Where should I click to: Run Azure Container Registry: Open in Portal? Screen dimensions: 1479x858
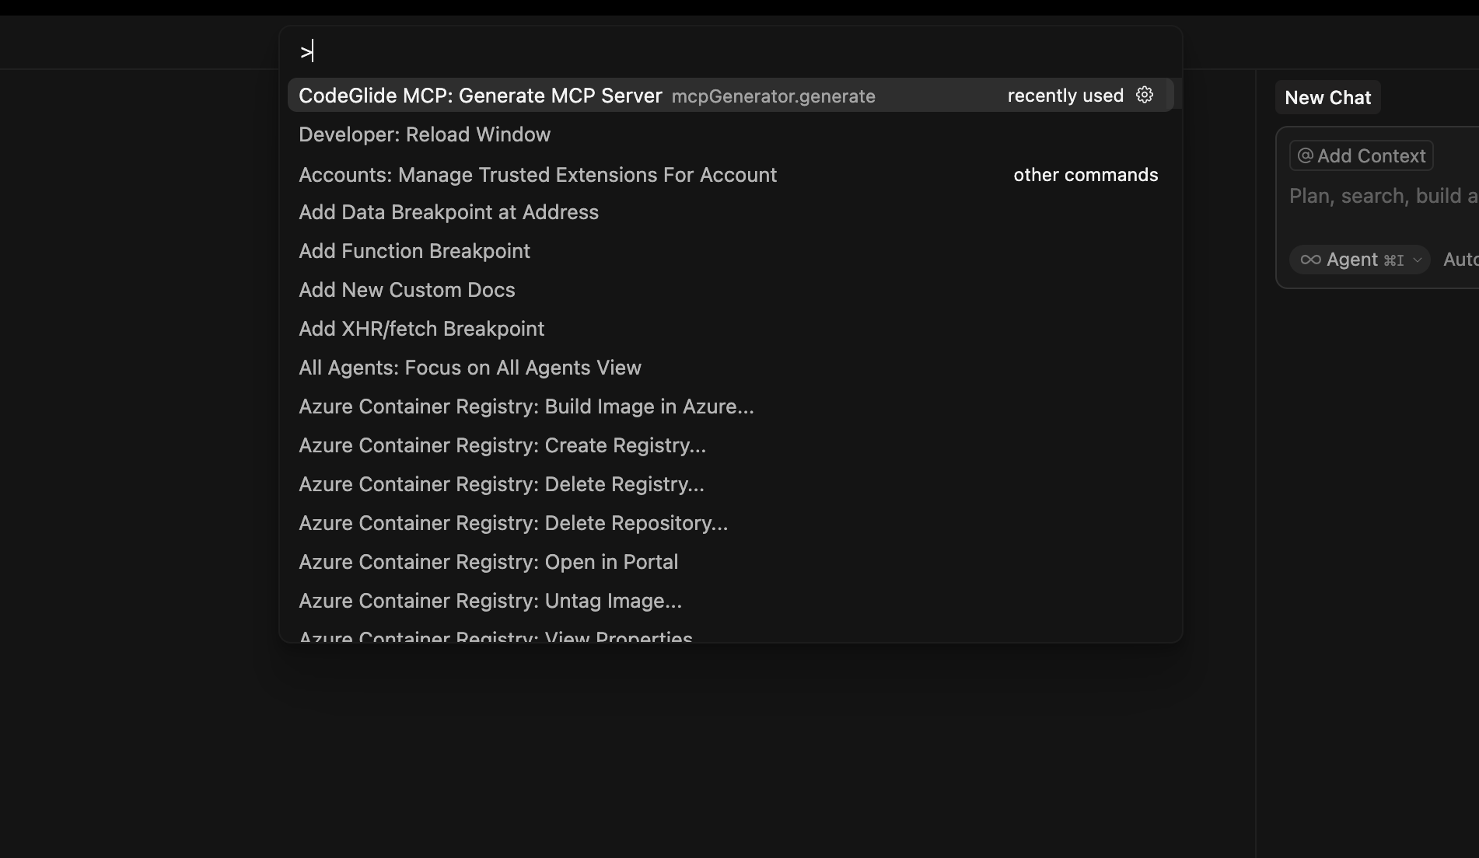(488, 561)
